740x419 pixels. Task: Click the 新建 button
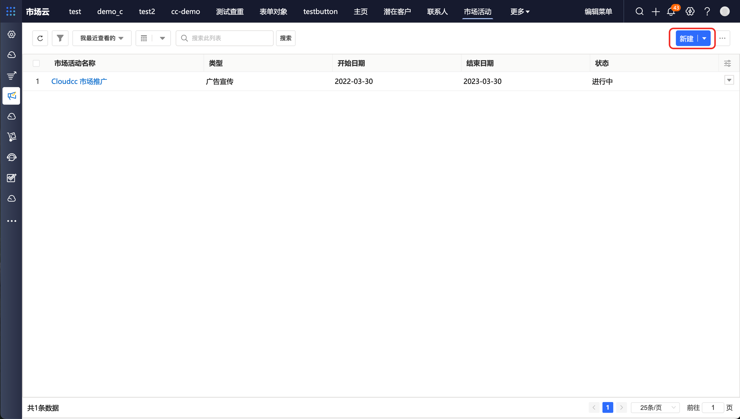tap(686, 38)
